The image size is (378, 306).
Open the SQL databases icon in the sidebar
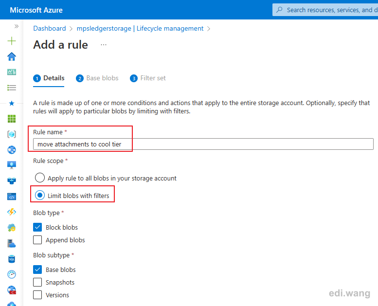(x=12, y=259)
